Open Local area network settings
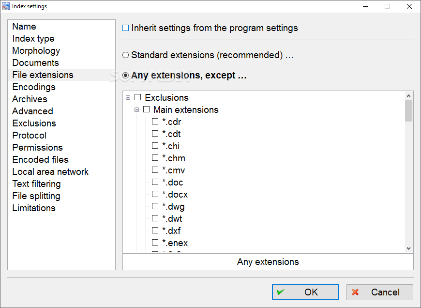This screenshot has width=421, height=308. coord(62,171)
